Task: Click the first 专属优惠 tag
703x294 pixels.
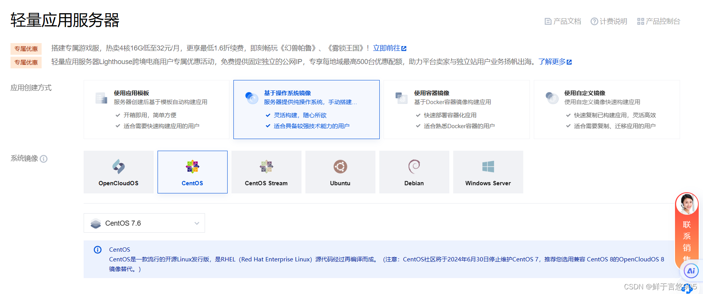Action: pyautogui.click(x=26, y=49)
